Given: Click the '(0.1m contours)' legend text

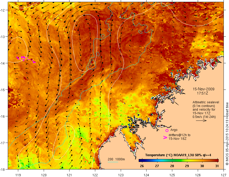Looking at the screenshot, I should pyautogui.click(x=204, y=106).
